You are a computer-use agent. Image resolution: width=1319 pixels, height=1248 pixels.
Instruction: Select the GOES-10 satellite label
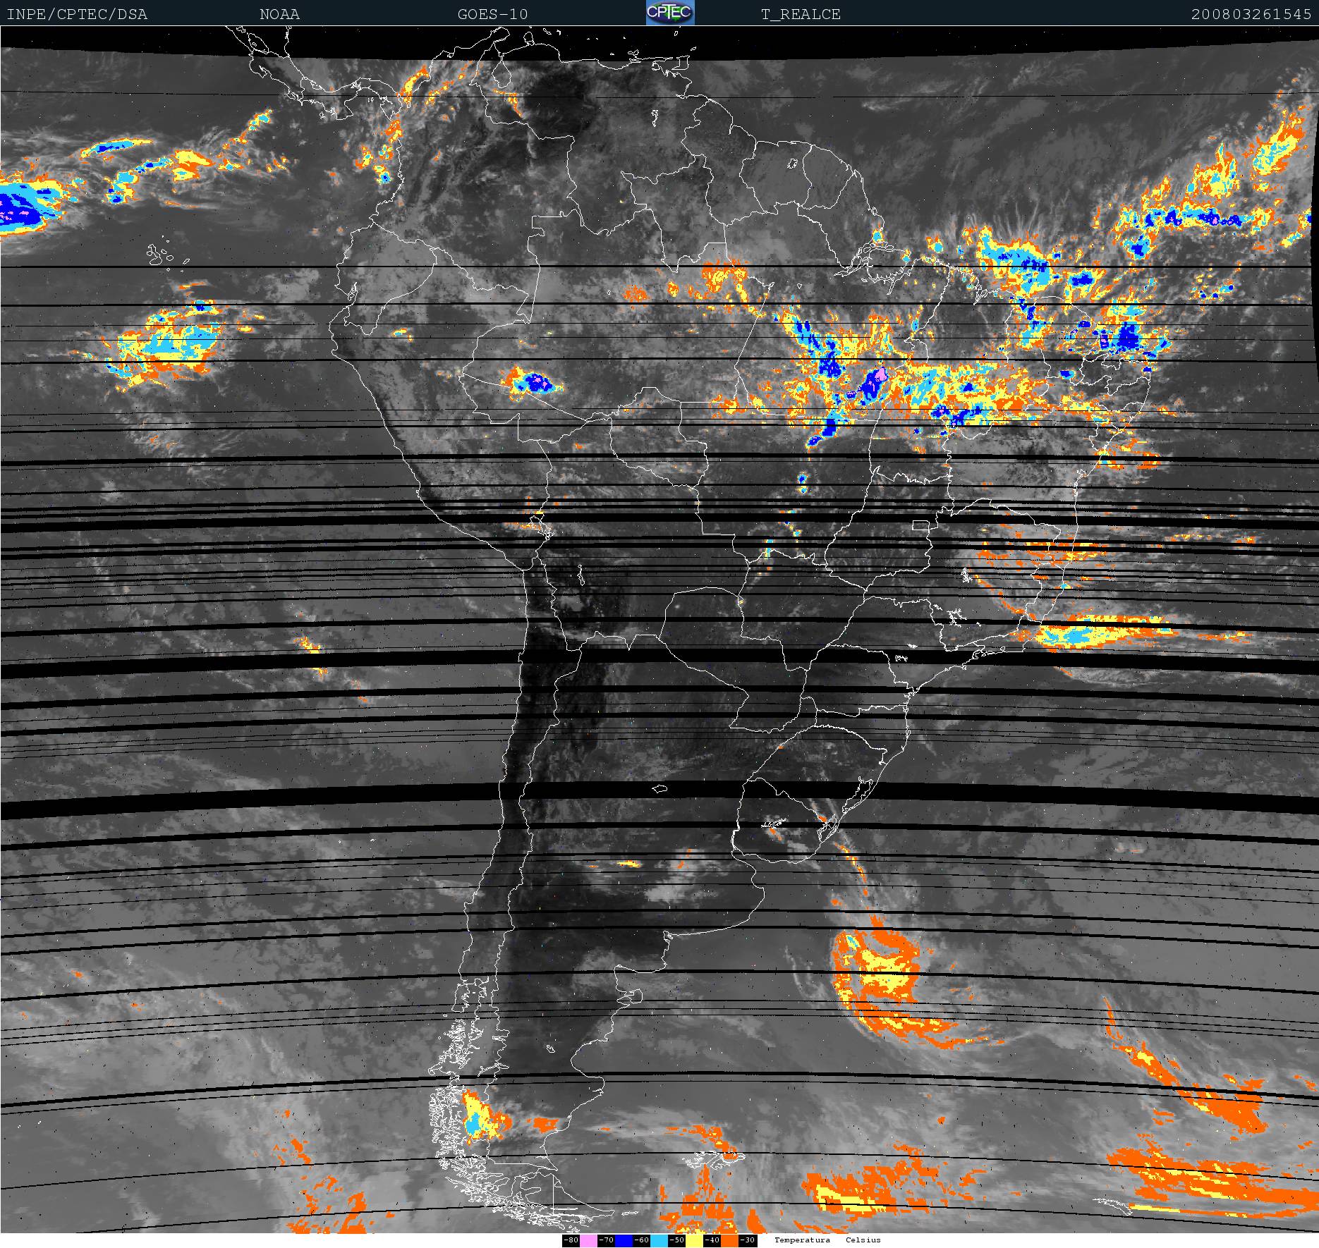click(492, 14)
